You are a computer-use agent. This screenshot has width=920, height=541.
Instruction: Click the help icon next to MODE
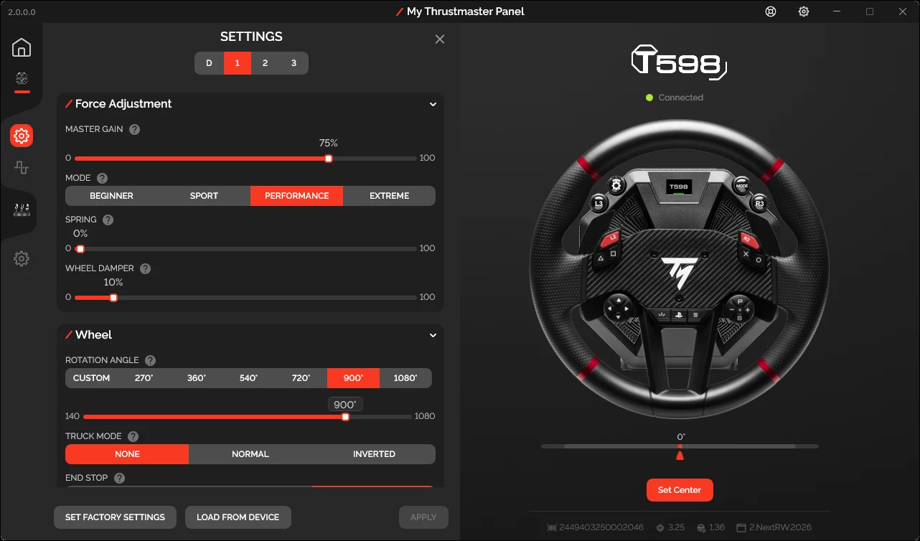(x=102, y=178)
